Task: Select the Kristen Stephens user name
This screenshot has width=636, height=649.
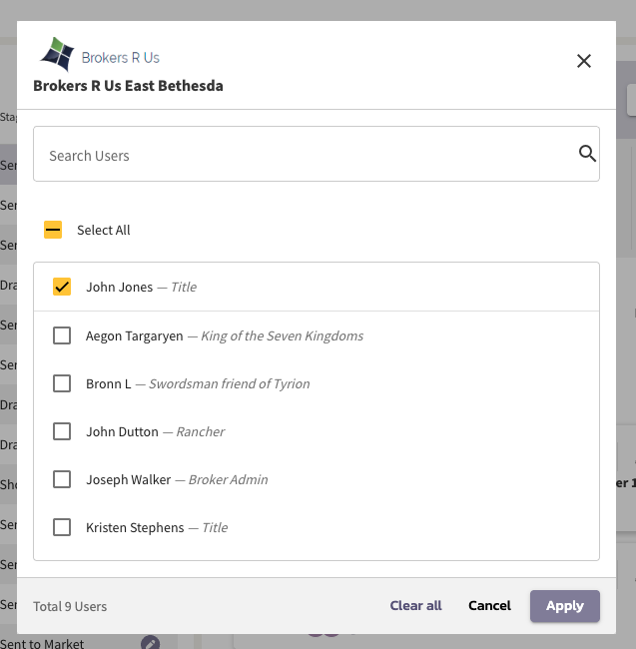Action: [x=135, y=527]
